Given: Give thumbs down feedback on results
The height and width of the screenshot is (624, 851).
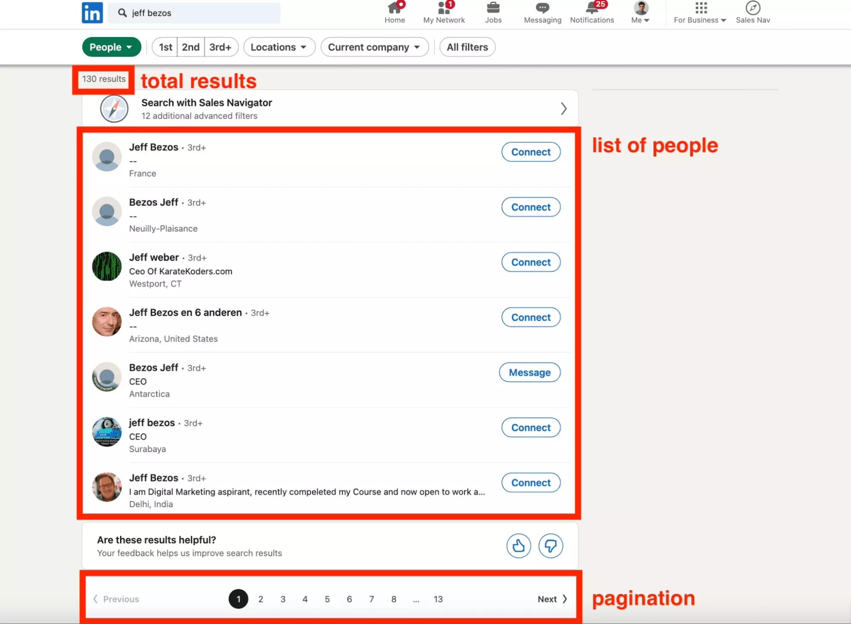Looking at the screenshot, I should [551, 546].
